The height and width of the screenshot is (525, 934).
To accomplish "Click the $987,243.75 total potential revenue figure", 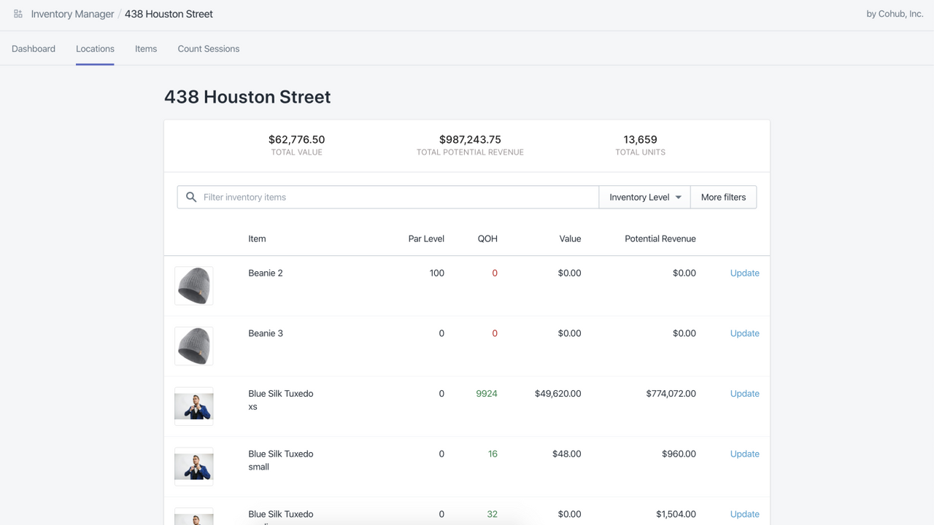I will coord(470,139).
